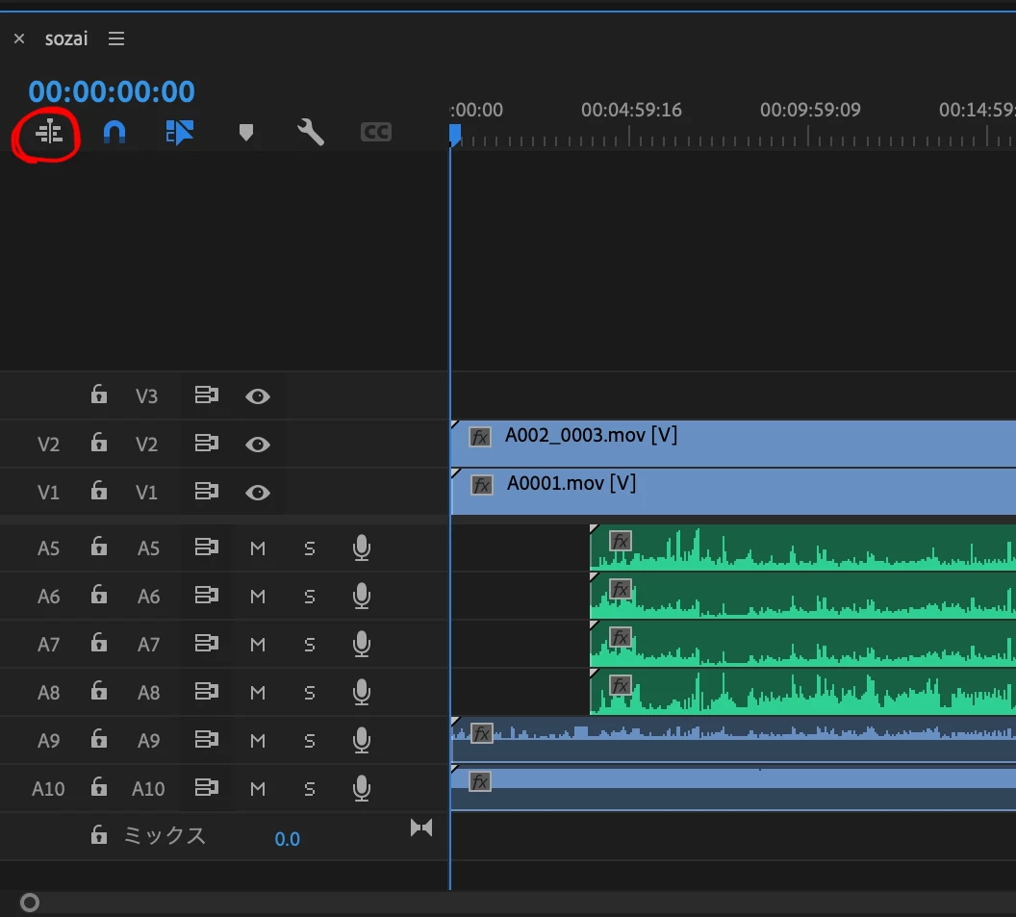Viewport: 1016px width, 917px height.
Task: Click the CC captions icon
Action: (376, 132)
